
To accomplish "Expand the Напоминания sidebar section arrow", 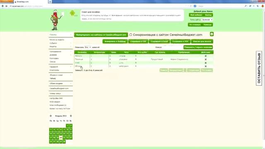I will pos(71,51).
